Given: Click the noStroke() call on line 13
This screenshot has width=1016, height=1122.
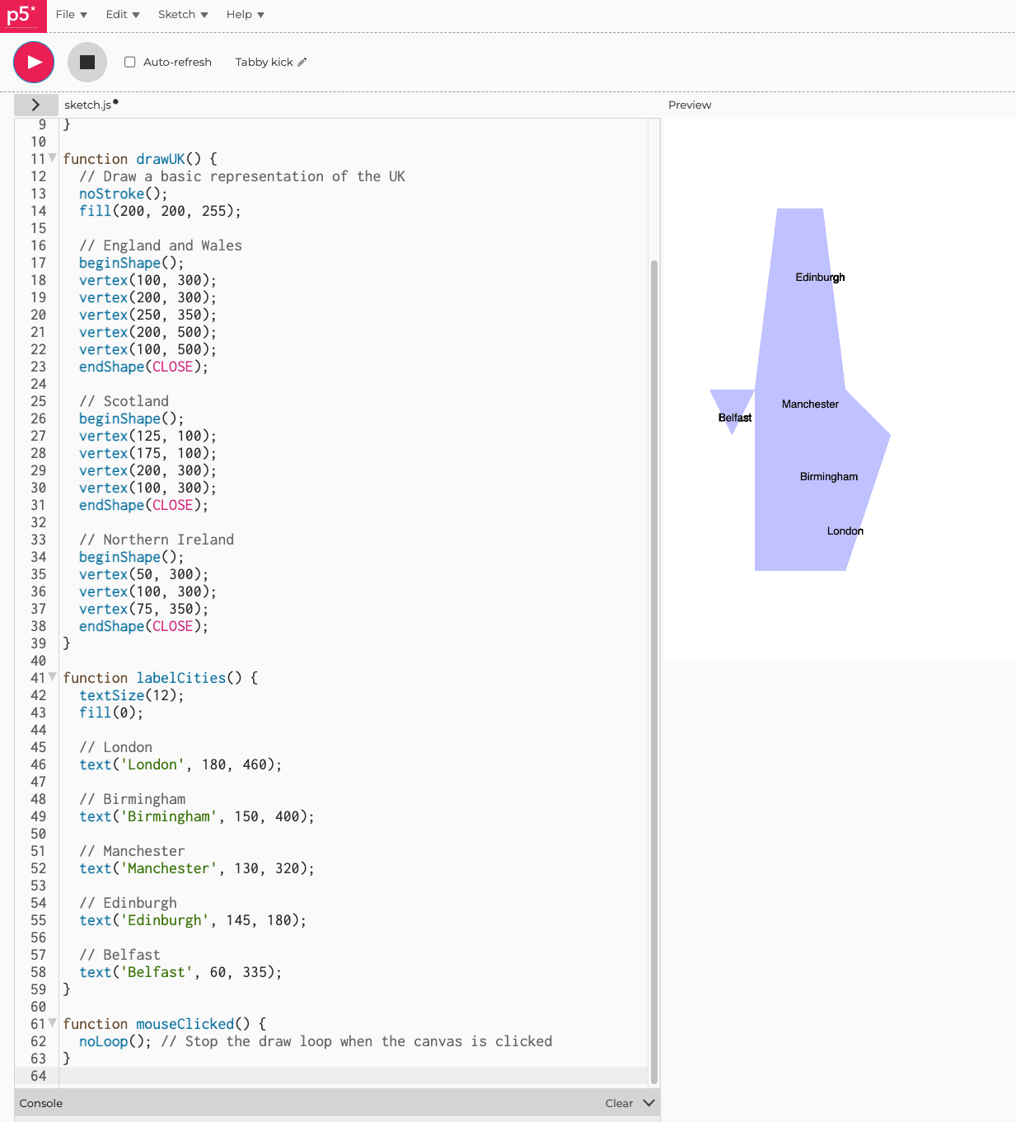Looking at the screenshot, I should coord(123,194).
